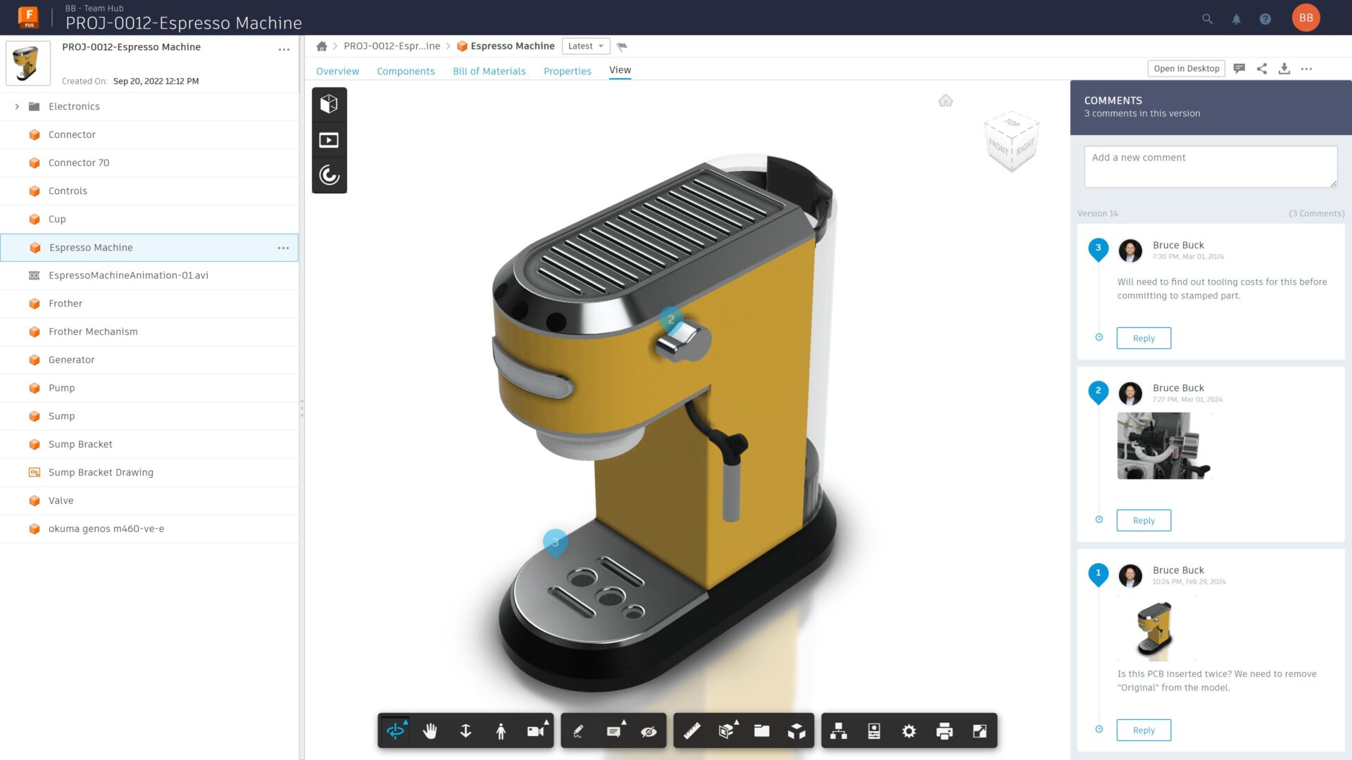
Task: Open the Model Browser tree icon
Action: pos(839,731)
